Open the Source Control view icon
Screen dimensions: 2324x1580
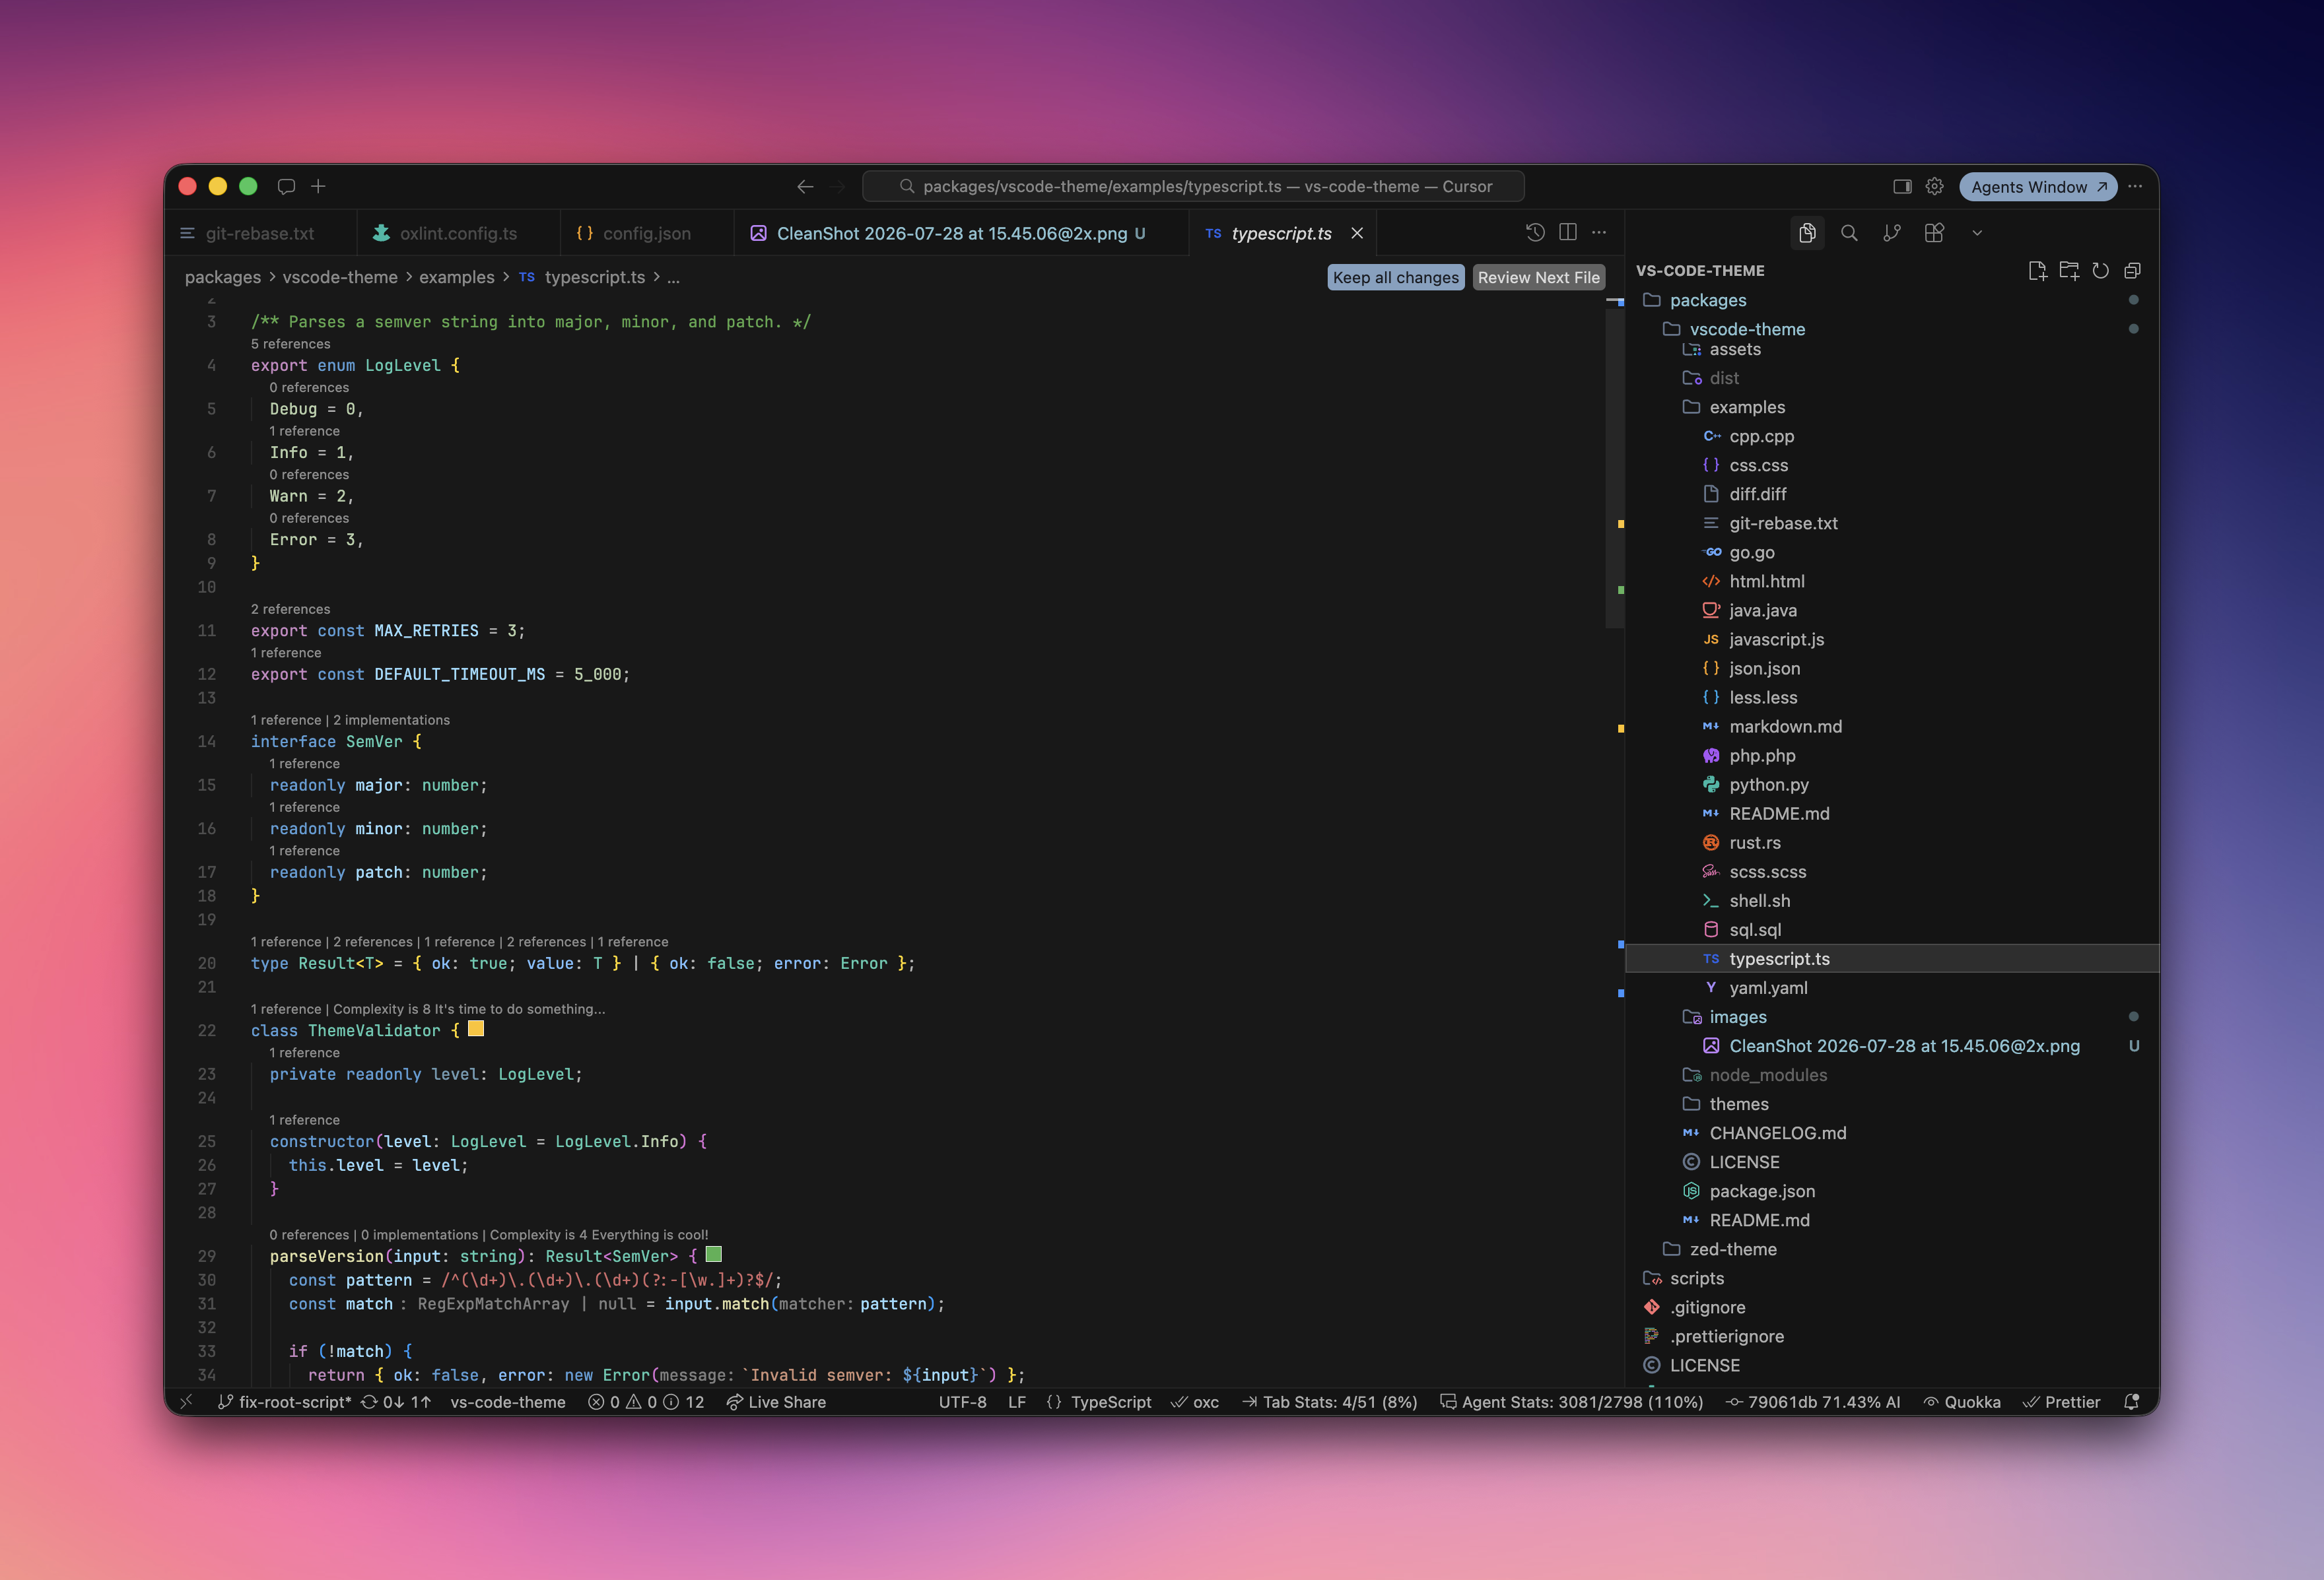pos(1891,233)
